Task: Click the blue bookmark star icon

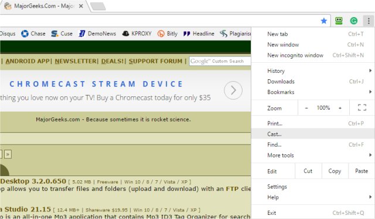Action: coord(324,21)
